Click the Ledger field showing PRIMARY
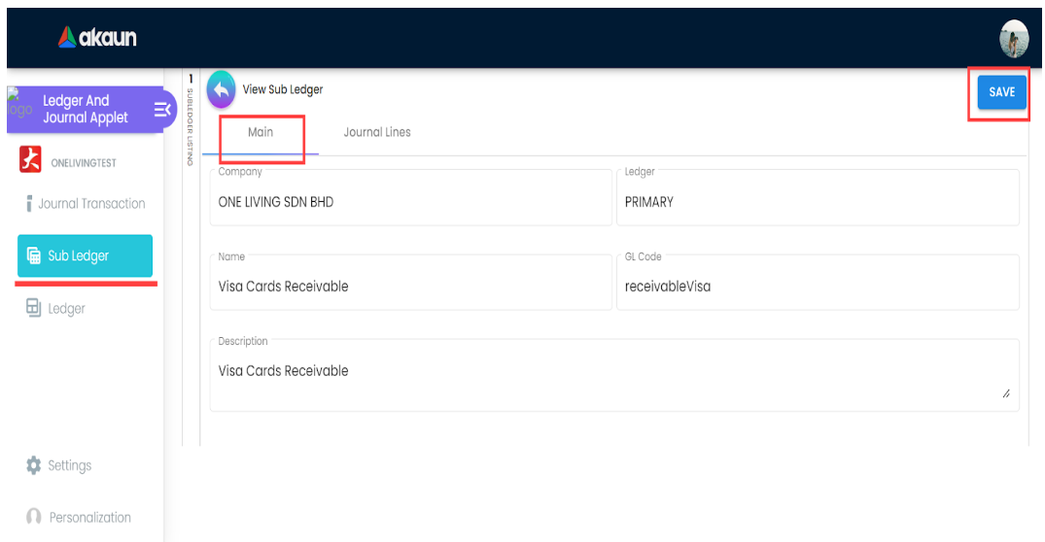This screenshot has width=1045, height=542. point(818,198)
